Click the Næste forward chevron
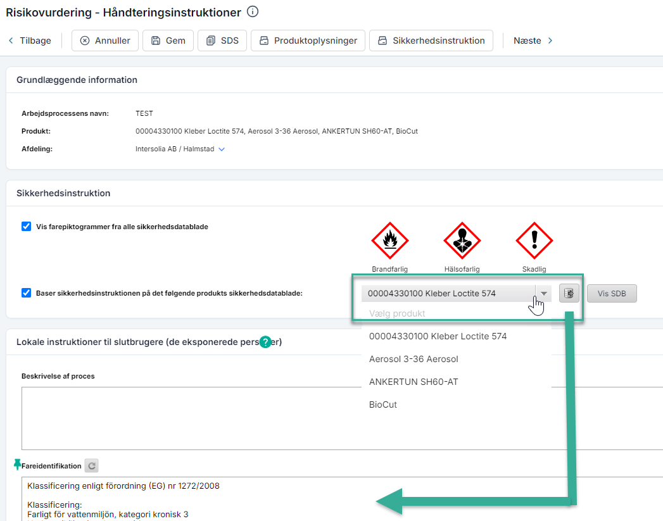 coord(550,41)
